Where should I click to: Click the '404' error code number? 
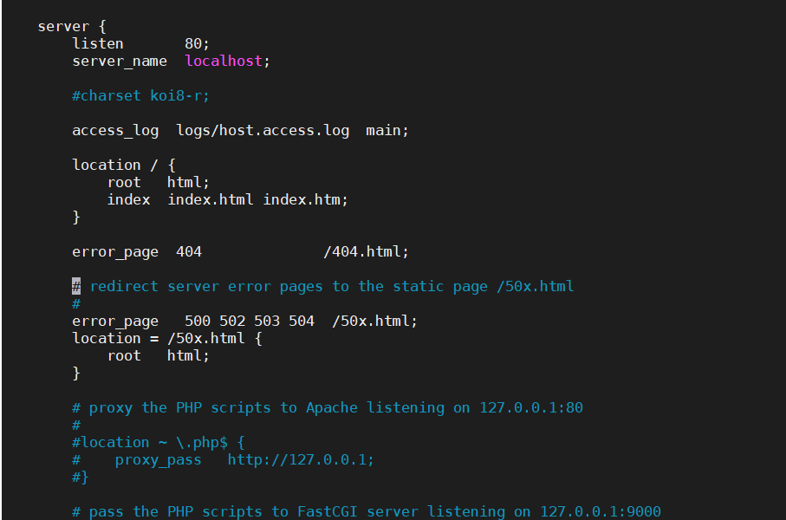[x=189, y=251]
